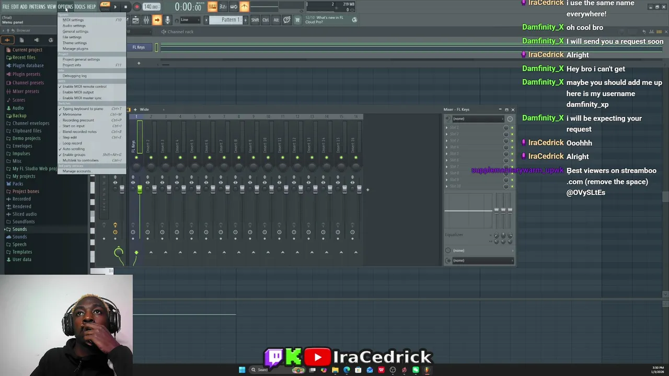
Task: Open the PATTERNS menu
Action: [37, 7]
